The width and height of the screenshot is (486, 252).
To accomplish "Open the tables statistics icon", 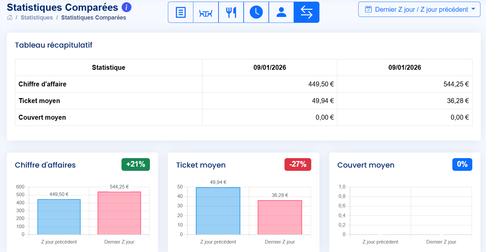I will [206, 12].
